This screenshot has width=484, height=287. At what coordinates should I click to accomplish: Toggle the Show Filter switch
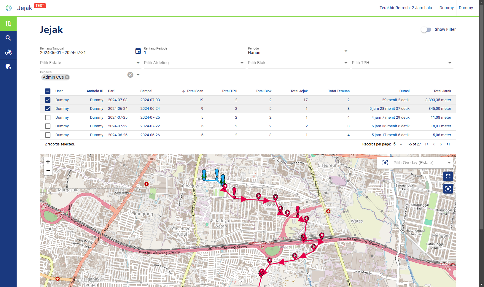click(x=426, y=30)
